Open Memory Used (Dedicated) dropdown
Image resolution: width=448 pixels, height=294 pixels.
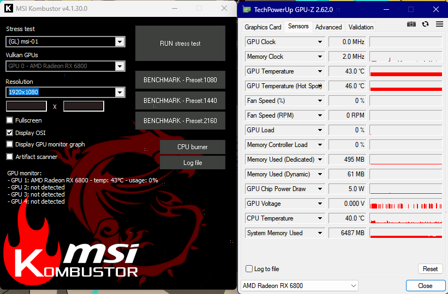click(320, 160)
